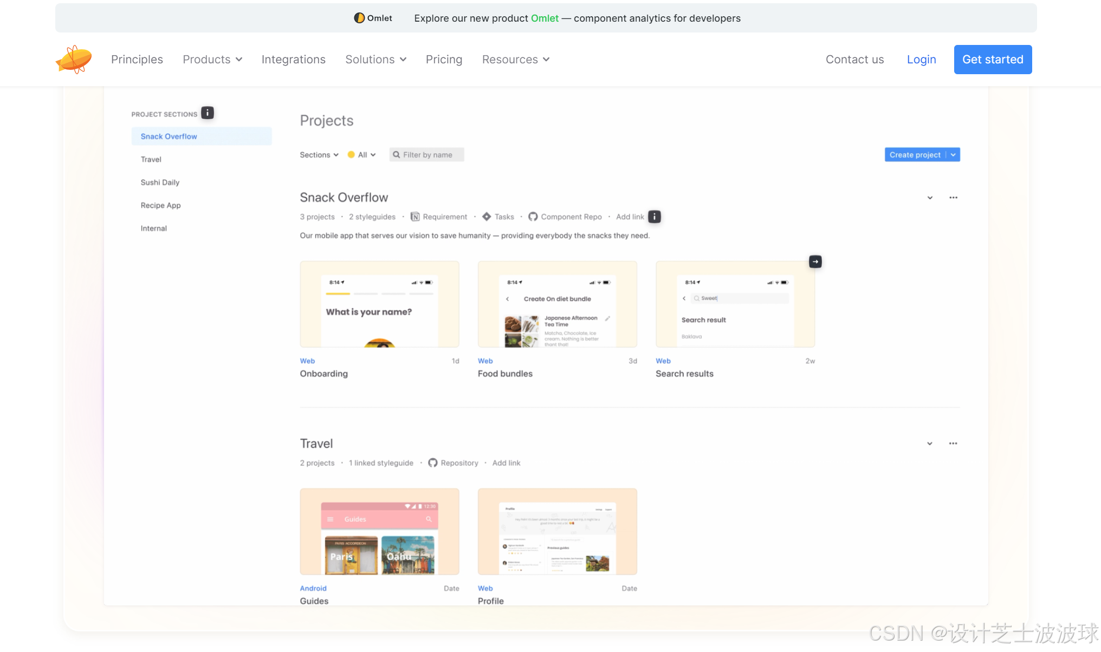Click the Component Repo GitHub link
This screenshot has width=1101, height=652.
[x=565, y=217]
